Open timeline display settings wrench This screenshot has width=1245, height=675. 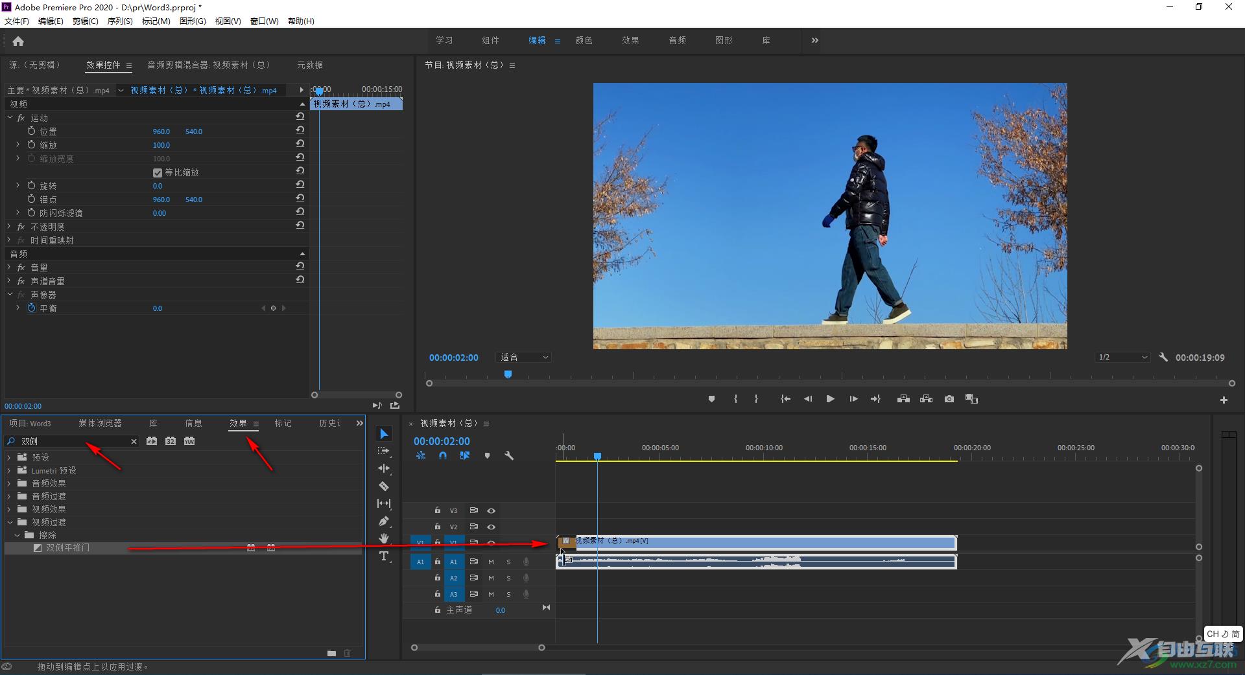[509, 455]
